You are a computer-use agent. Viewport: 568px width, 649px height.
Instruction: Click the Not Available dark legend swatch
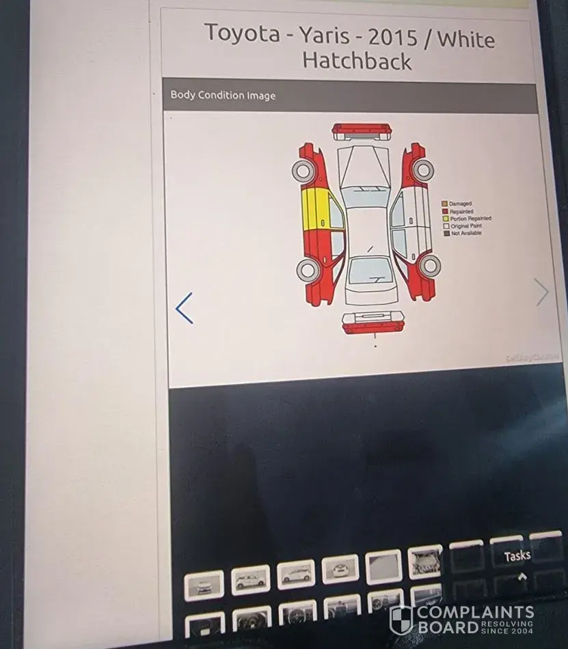point(446,233)
